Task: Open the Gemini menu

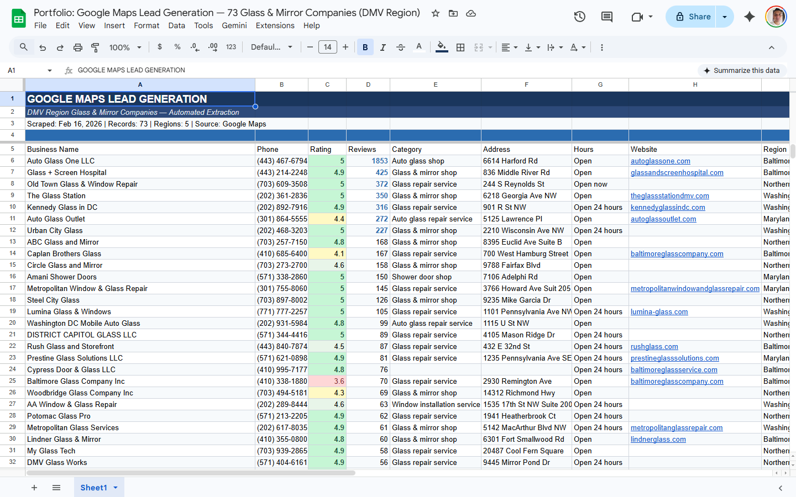Action: [x=234, y=25]
